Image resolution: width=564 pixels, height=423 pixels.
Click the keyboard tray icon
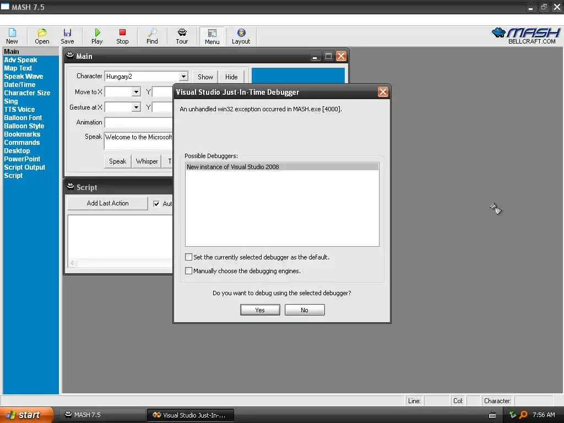[492, 415]
